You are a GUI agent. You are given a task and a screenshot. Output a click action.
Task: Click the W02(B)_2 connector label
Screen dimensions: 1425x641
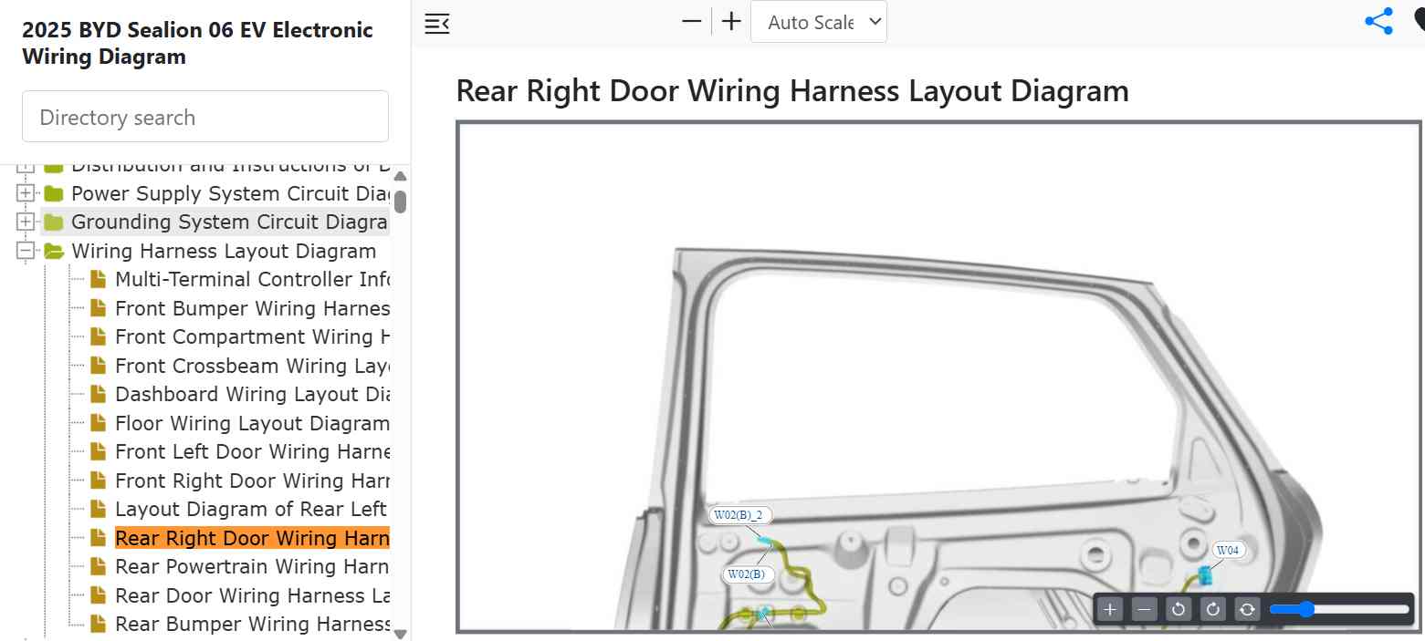(x=740, y=515)
